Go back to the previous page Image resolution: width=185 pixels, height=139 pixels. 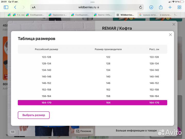tap(15, 7)
